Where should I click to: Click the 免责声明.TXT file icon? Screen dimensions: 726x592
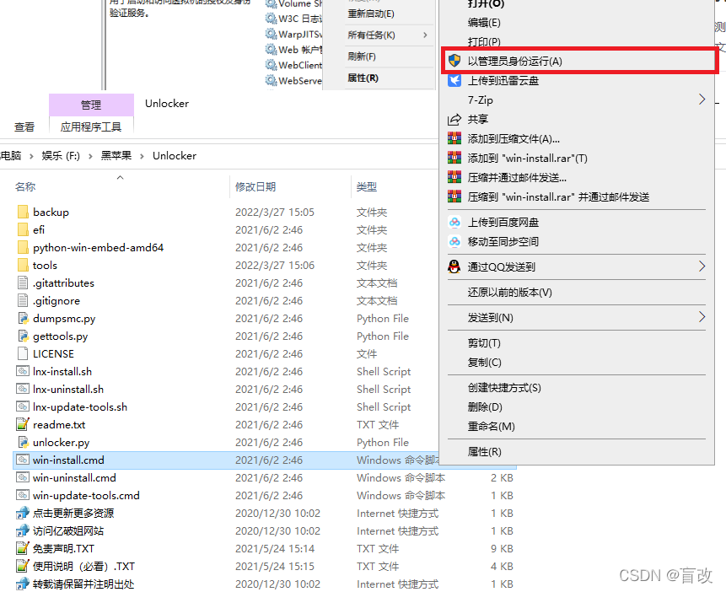click(x=22, y=548)
